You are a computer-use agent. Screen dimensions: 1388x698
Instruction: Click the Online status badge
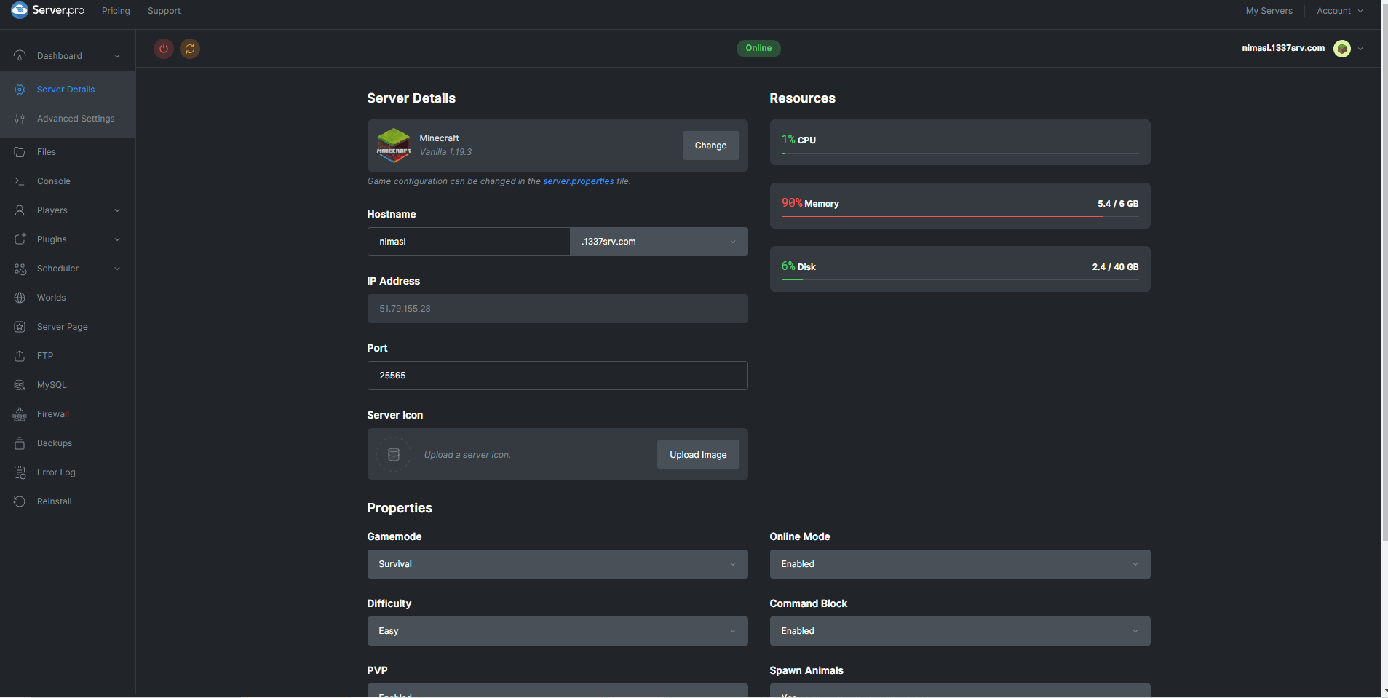pos(758,48)
